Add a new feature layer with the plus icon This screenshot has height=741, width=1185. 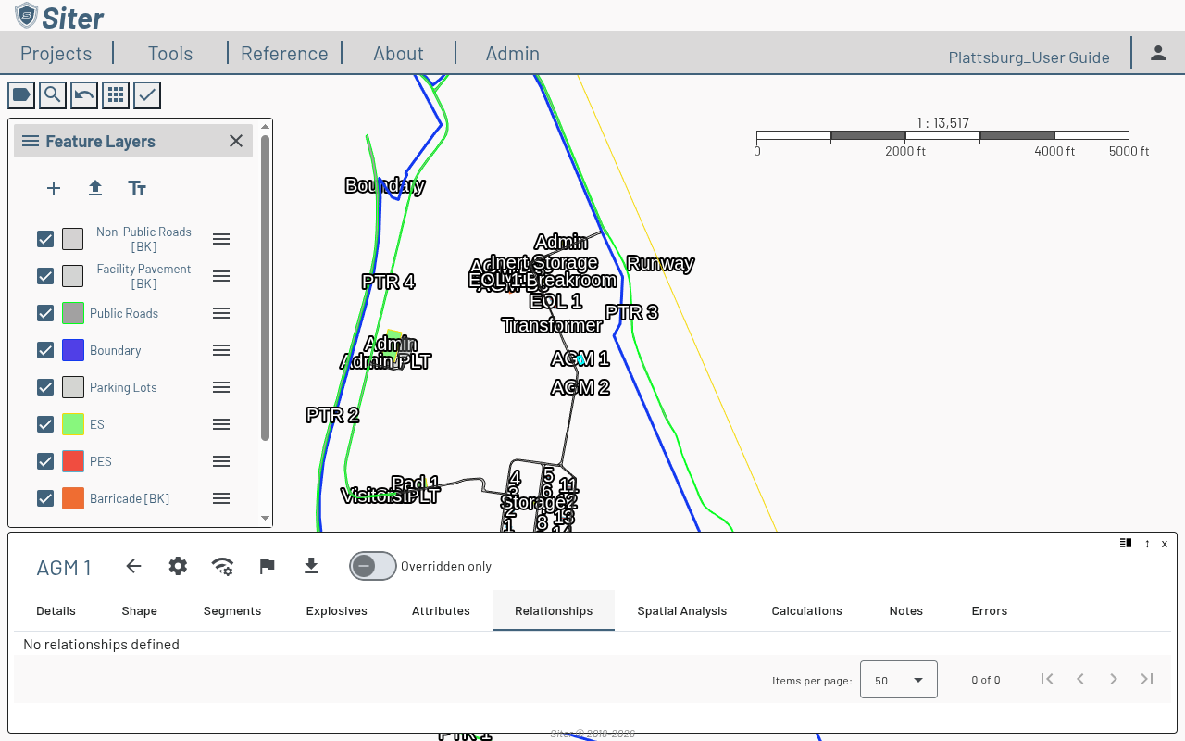tap(54, 188)
